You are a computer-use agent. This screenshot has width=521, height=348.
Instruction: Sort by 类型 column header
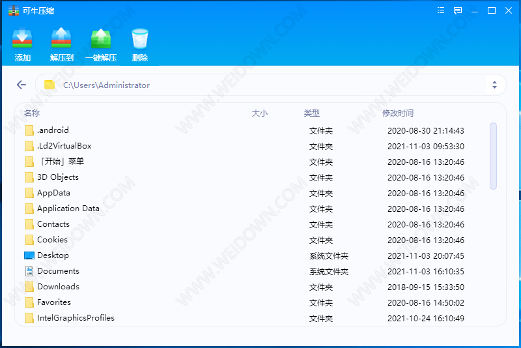(311, 113)
